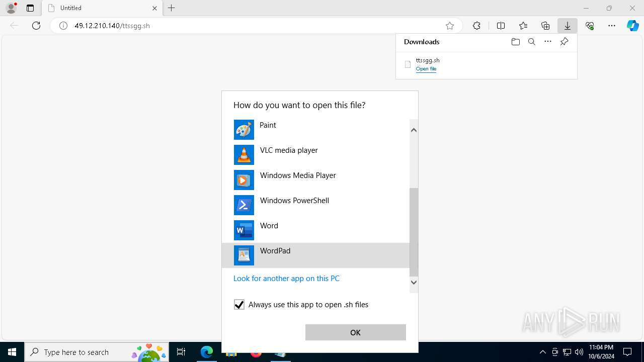The height and width of the screenshot is (362, 644).
Task: Click the browser profile avatar icon
Action: (11, 8)
